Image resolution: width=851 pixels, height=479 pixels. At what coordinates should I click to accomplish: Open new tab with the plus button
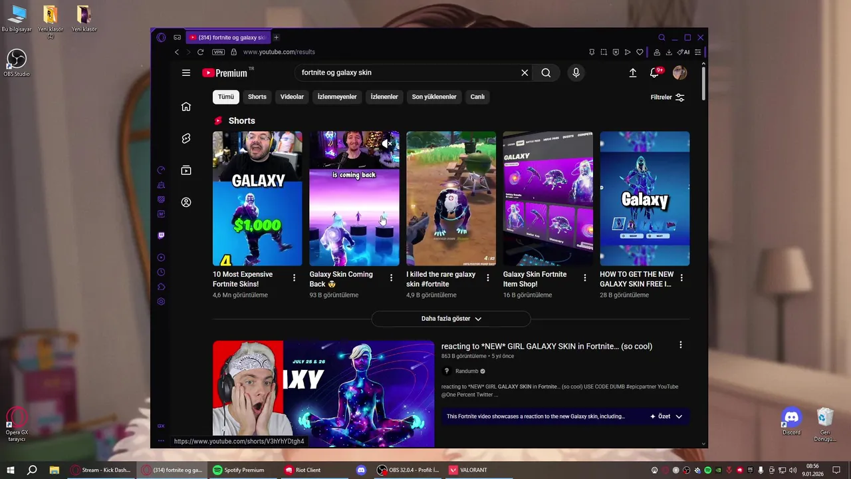277,37
